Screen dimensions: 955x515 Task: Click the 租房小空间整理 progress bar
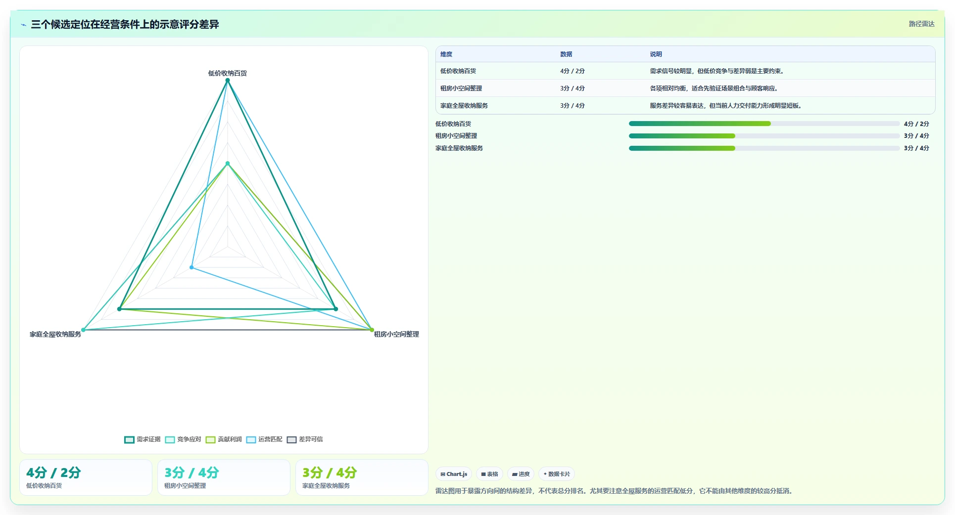(764, 136)
